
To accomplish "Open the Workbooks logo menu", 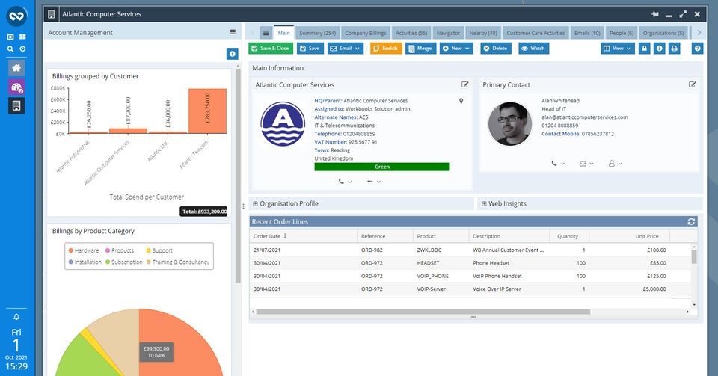I will click(x=16, y=16).
